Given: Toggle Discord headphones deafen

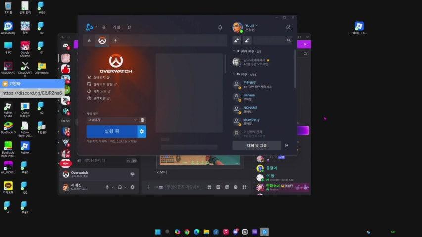Looking at the screenshot, I should (x=120, y=187).
